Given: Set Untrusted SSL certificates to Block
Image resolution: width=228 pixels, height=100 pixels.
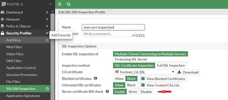Looking at the screenshot, I should pos(131,85).
